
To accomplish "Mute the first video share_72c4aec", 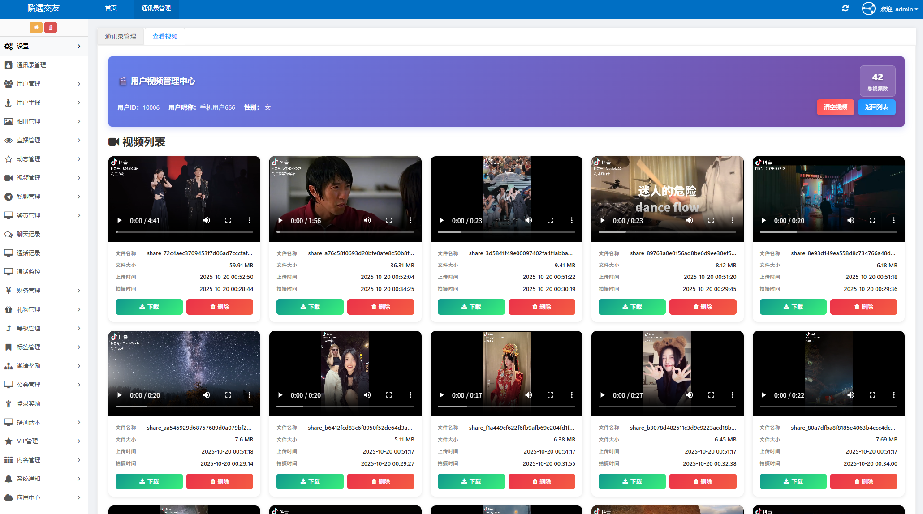I will 207,220.
